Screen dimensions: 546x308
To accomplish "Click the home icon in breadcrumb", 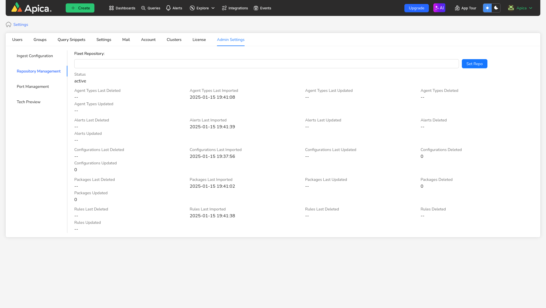I will click(x=9, y=24).
